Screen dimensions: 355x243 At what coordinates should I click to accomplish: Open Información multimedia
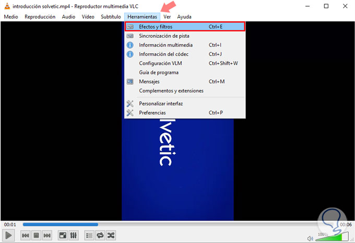pyautogui.click(x=185, y=45)
